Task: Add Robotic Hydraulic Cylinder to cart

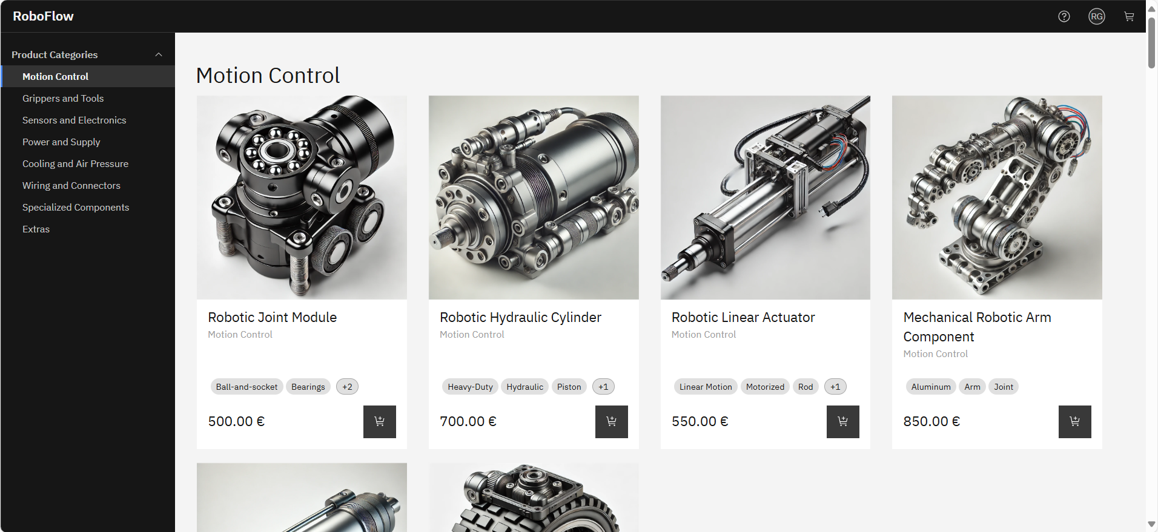Action: (612, 422)
